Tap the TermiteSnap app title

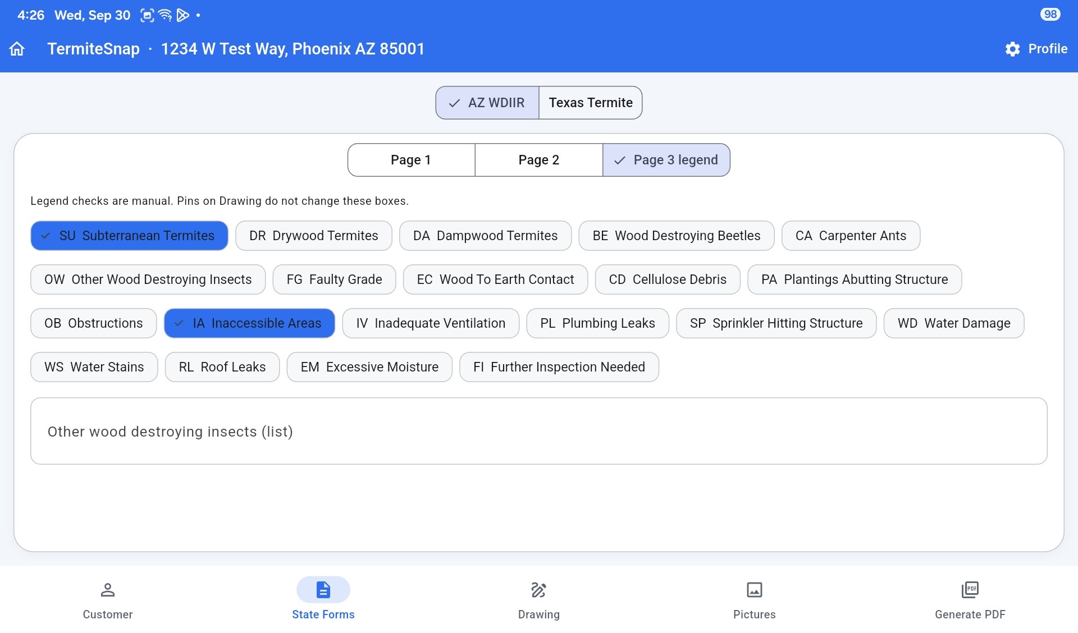93,49
